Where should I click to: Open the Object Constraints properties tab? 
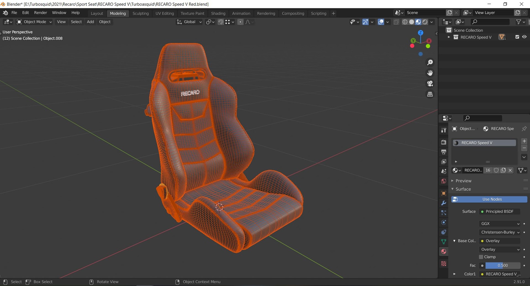tap(444, 232)
